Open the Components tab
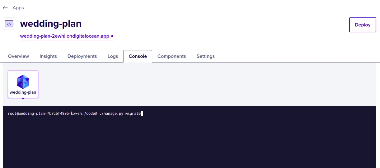Viewport: 380px width, 168px height. (x=172, y=56)
